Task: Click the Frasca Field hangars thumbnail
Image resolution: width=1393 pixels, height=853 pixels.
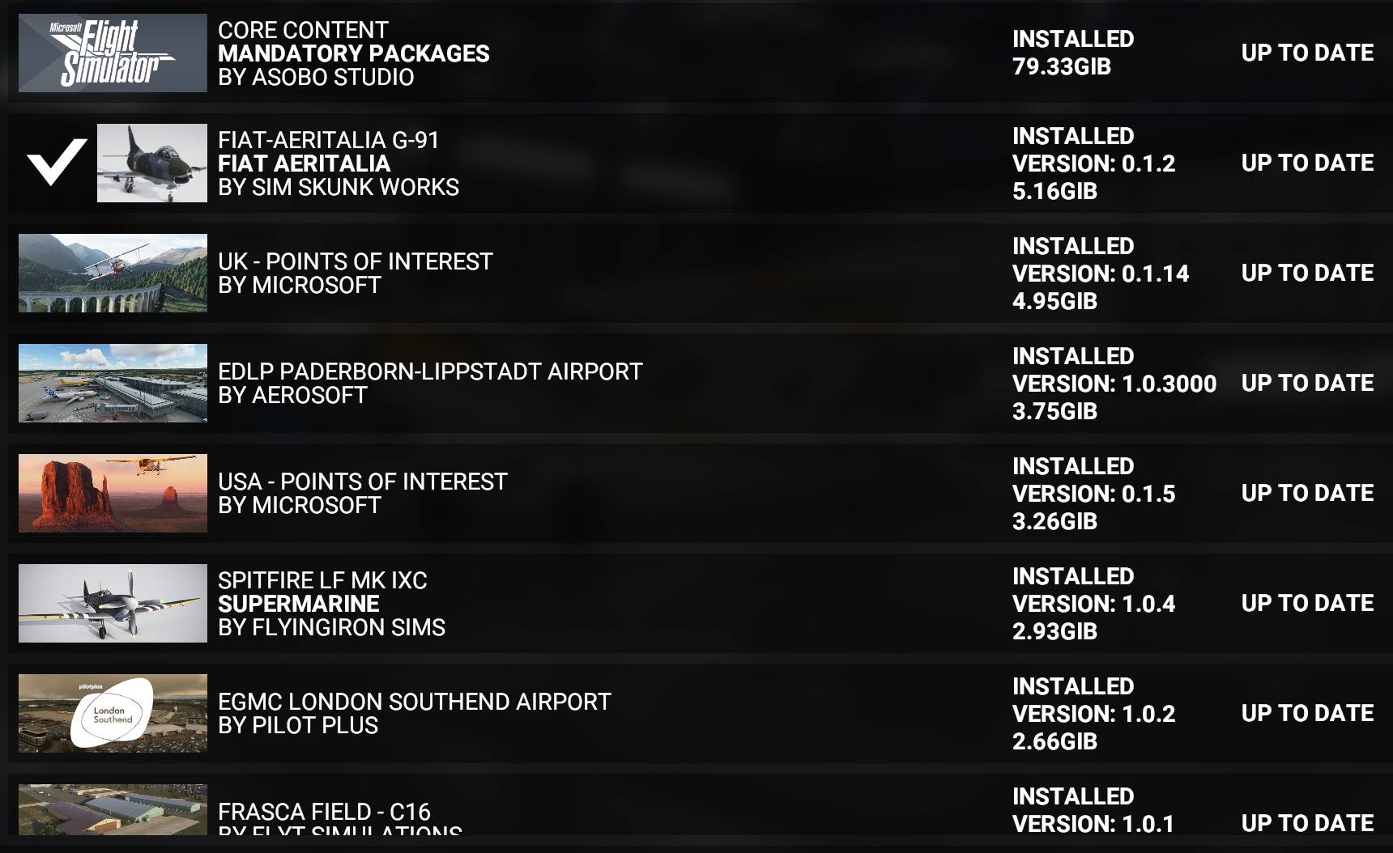Action: pos(113,809)
